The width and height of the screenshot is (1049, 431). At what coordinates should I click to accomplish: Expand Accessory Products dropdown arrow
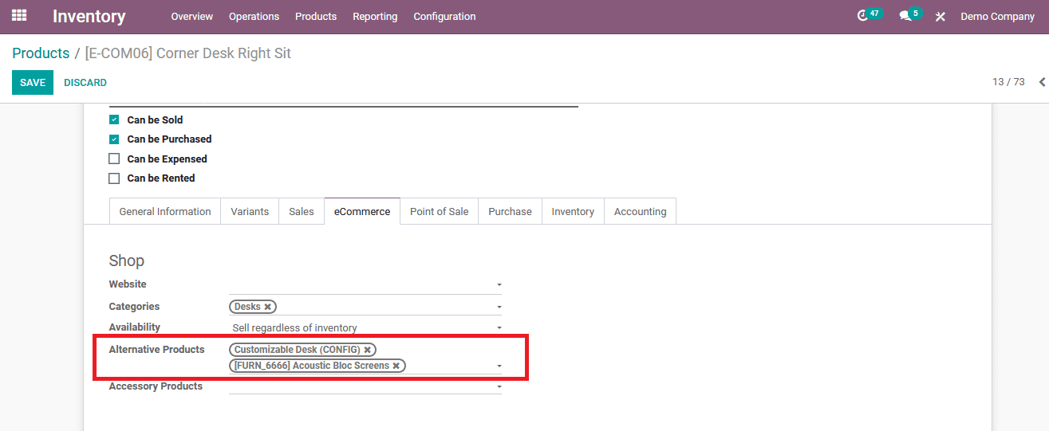click(x=499, y=386)
